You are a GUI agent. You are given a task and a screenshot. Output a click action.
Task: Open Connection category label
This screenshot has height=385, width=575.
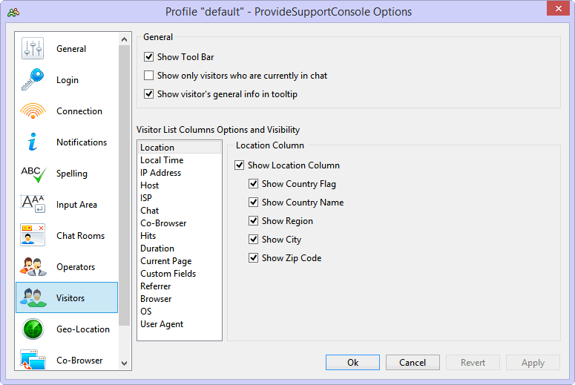(79, 111)
